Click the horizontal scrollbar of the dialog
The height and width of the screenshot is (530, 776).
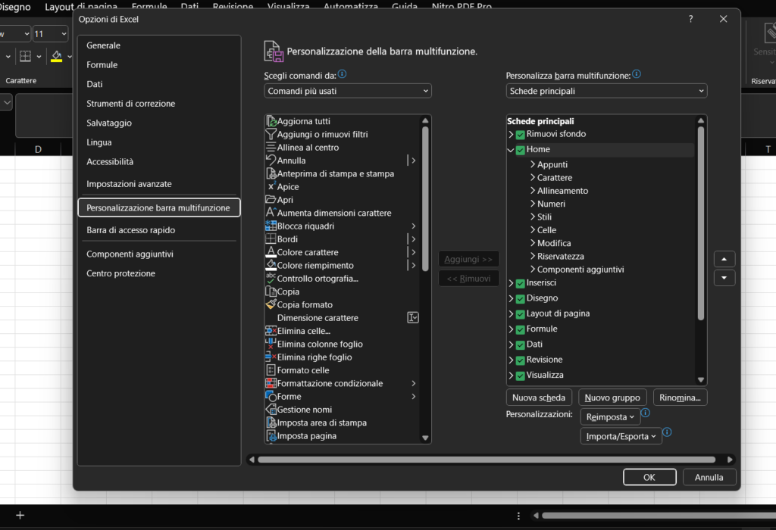(x=486, y=460)
